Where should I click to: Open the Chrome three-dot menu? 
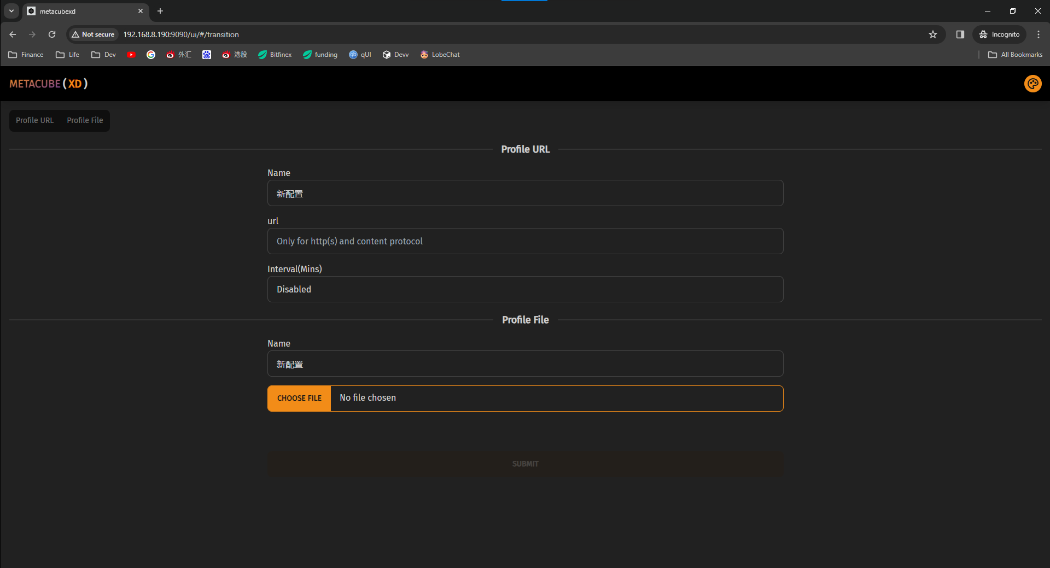pyautogui.click(x=1039, y=34)
